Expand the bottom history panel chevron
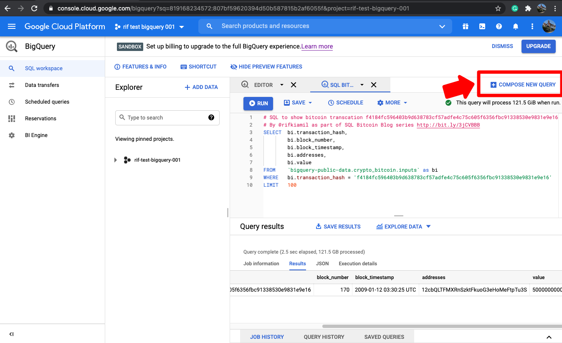Image resolution: width=562 pixels, height=343 pixels. [549, 337]
